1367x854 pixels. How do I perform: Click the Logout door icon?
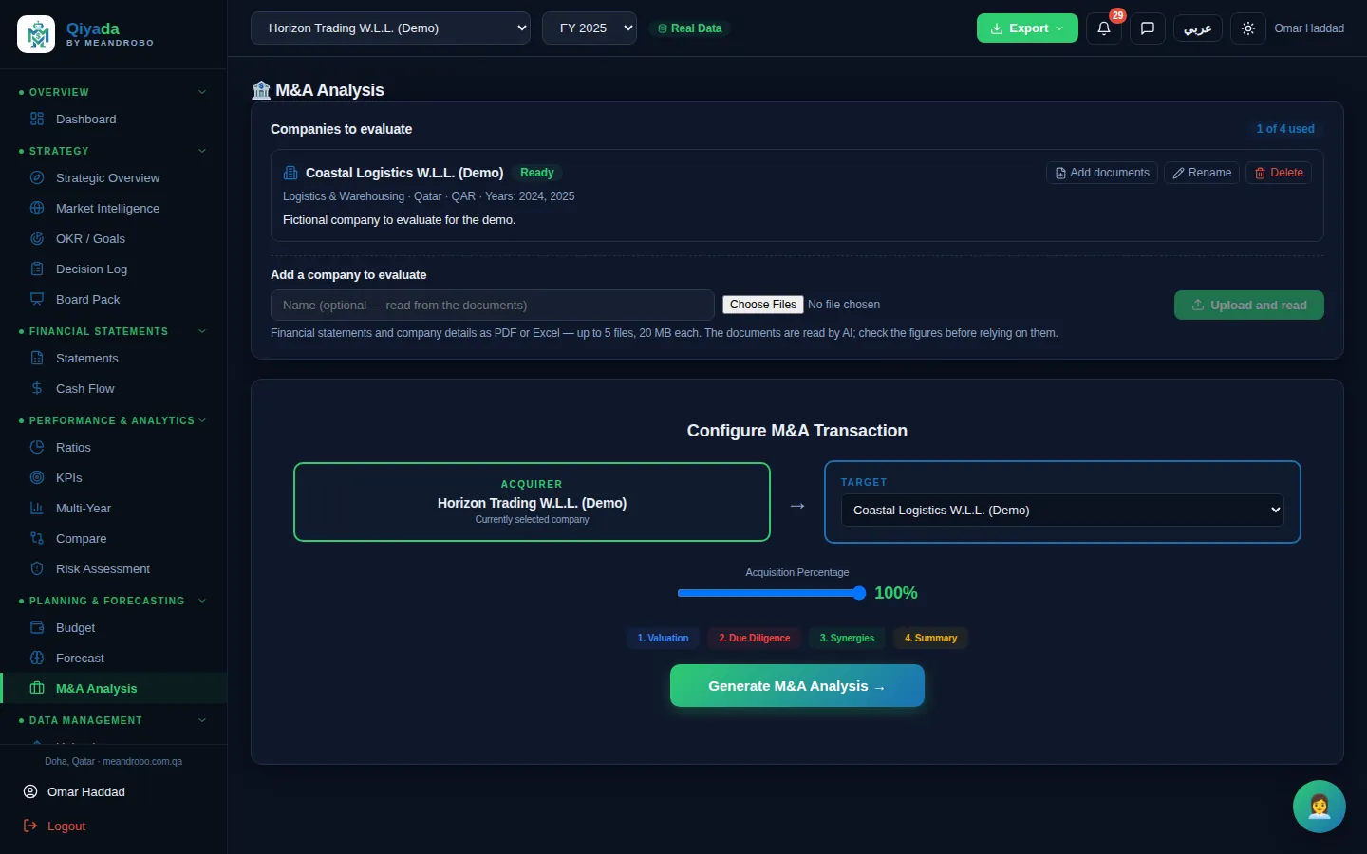[30, 826]
